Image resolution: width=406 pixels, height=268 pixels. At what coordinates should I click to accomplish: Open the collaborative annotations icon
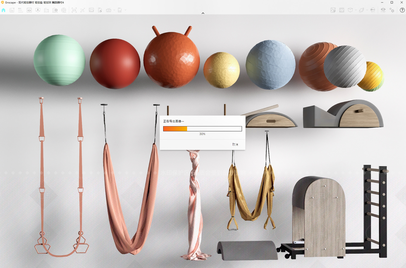[12, 10]
